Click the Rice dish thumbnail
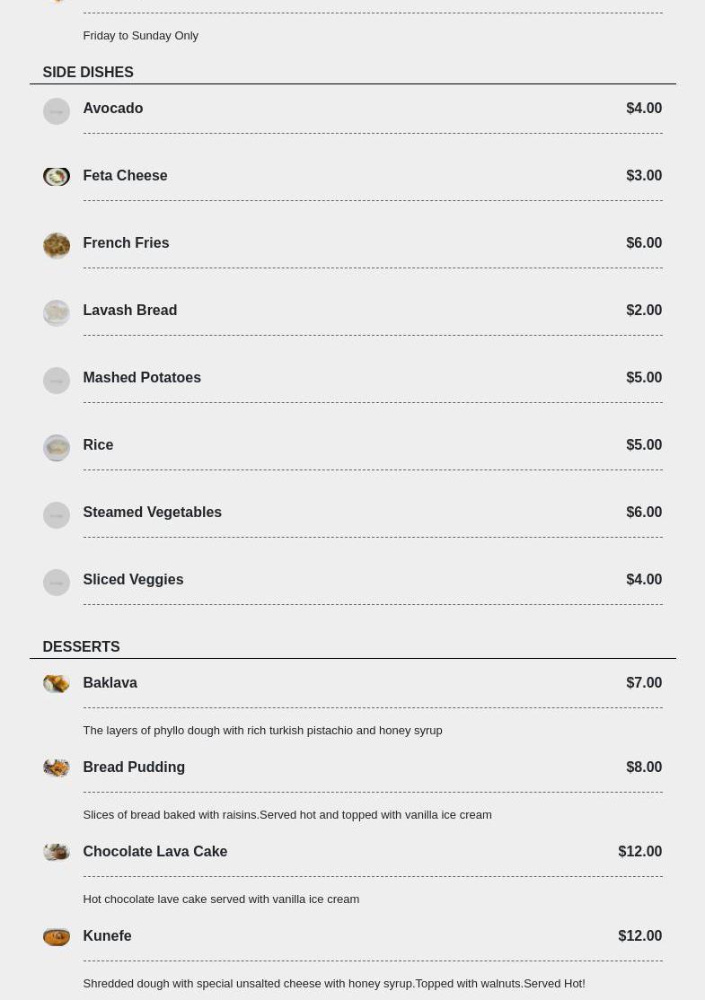The width and height of the screenshot is (705, 1000). tap(56, 448)
